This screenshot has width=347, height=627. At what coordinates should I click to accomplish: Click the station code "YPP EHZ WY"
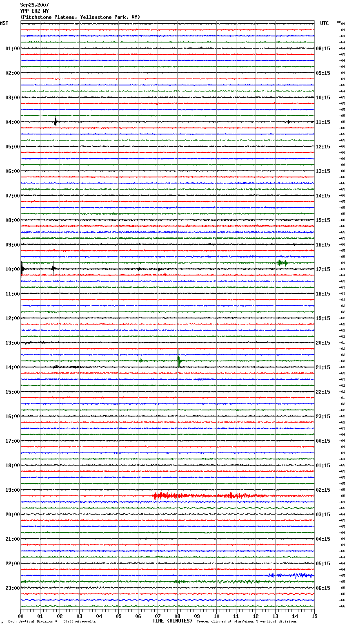[34, 11]
